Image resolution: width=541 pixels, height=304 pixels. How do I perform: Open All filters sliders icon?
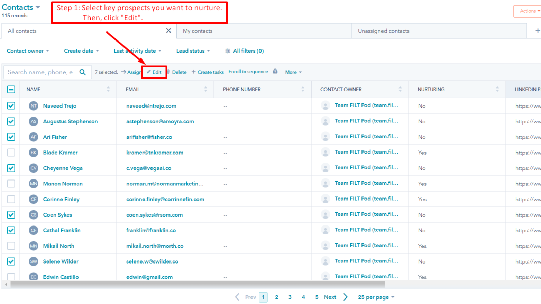coord(228,51)
